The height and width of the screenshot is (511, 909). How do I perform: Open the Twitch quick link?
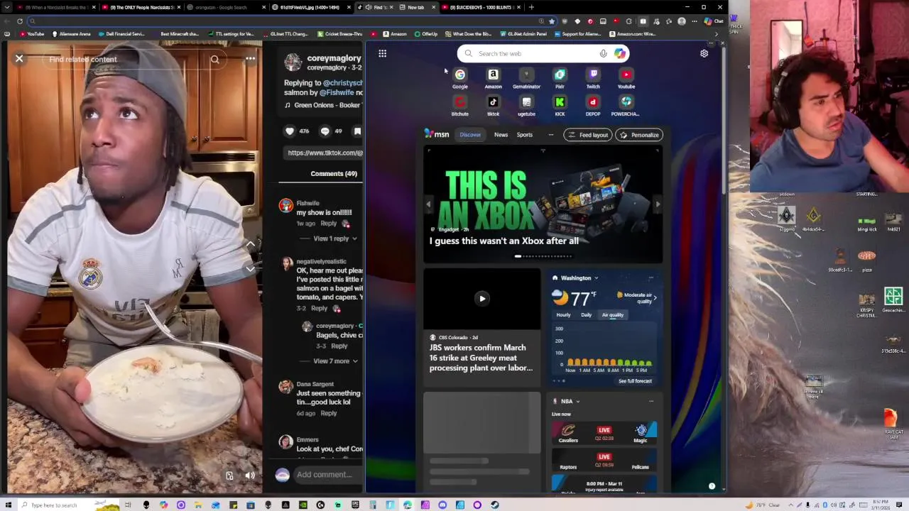pos(593,79)
